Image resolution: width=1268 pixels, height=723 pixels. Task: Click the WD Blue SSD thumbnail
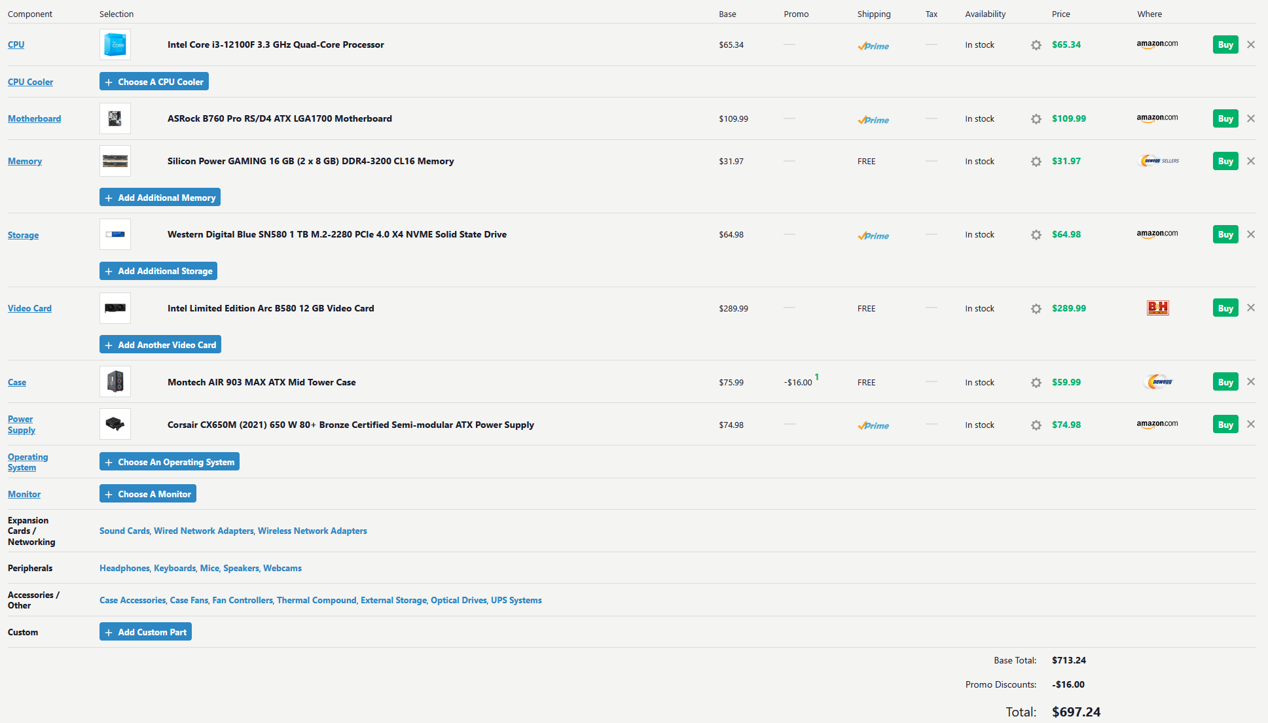click(115, 234)
